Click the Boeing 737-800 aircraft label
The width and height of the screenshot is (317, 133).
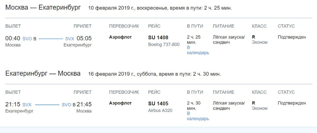pyautogui.click(x=164, y=45)
